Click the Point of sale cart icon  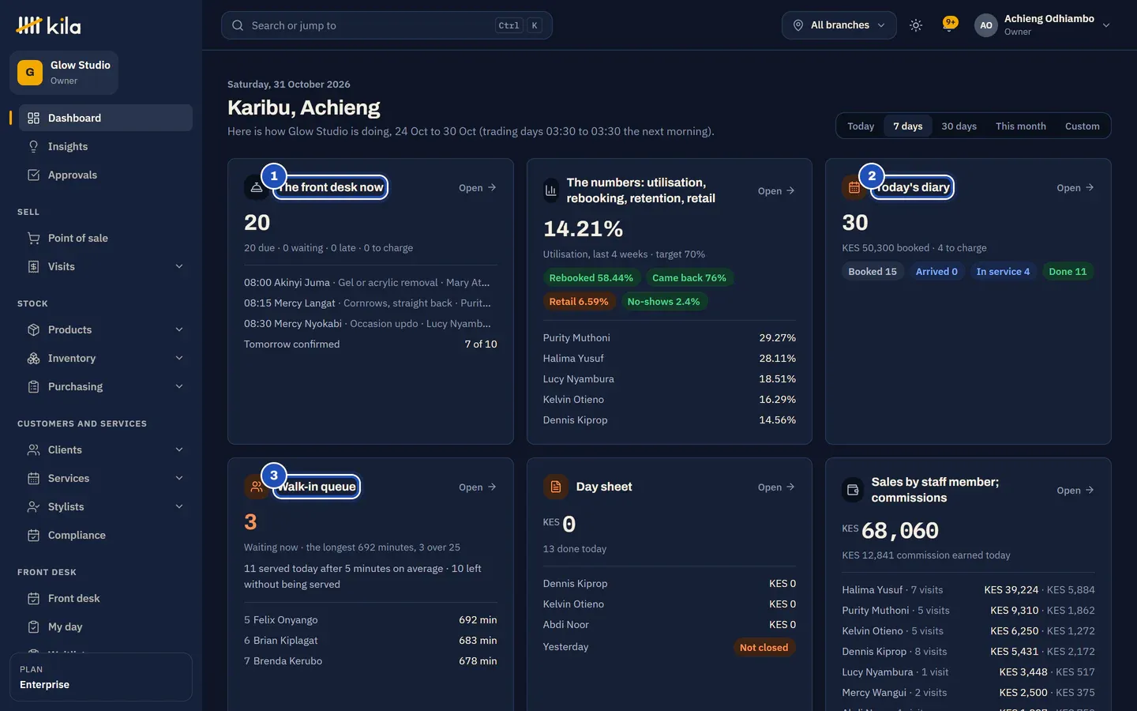pyautogui.click(x=33, y=238)
